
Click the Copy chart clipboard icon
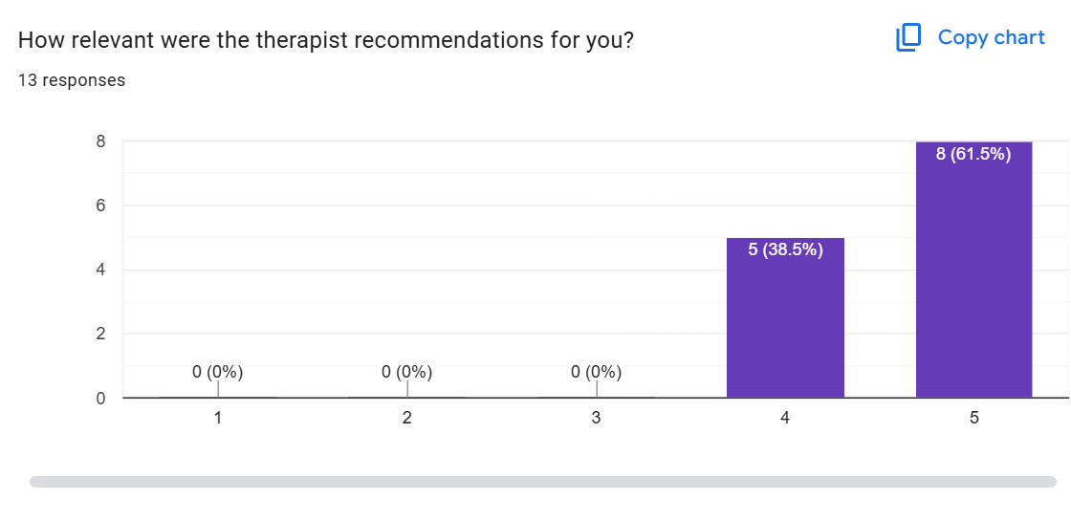tap(907, 38)
